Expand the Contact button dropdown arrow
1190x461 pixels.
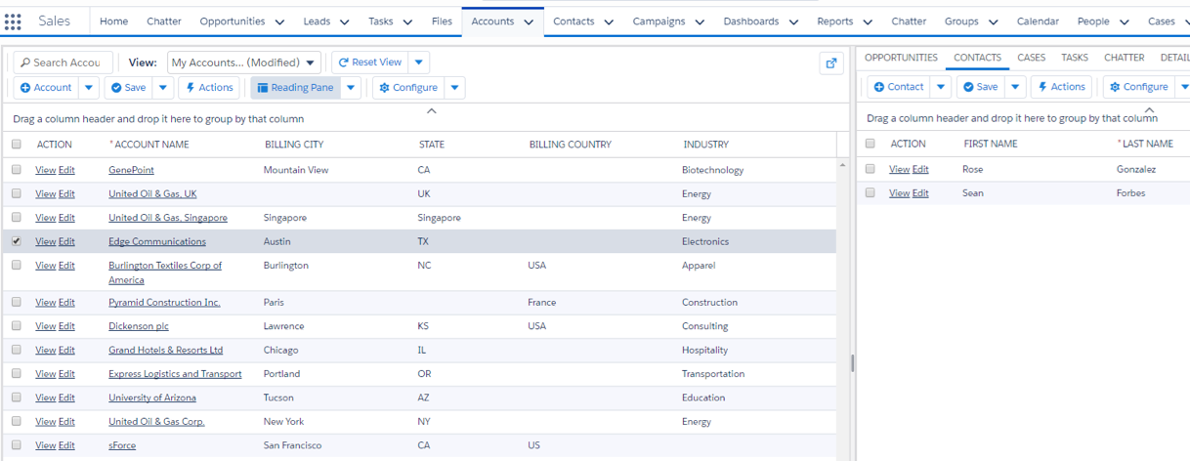(x=941, y=87)
